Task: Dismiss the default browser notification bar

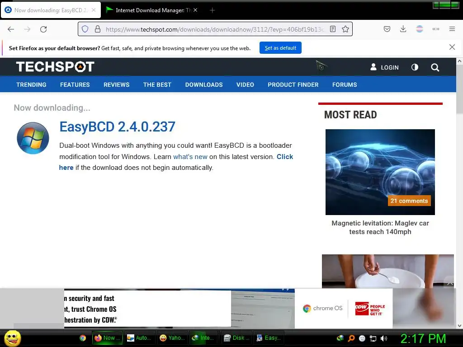Action: point(452,47)
